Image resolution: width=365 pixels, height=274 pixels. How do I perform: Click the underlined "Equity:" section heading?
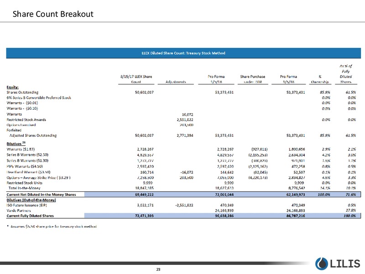tap(13, 87)
